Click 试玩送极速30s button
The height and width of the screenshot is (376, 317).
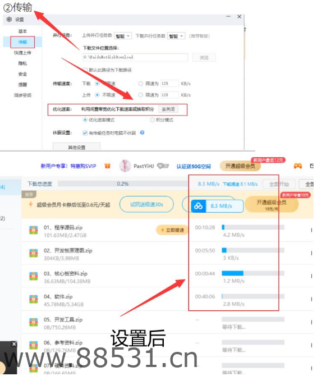pyautogui.click(x=146, y=204)
